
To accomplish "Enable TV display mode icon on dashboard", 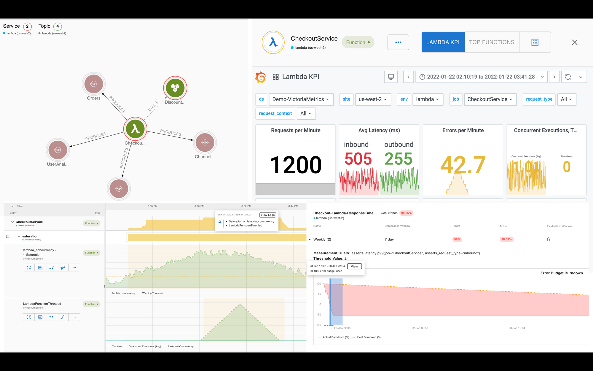I will pyautogui.click(x=391, y=77).
